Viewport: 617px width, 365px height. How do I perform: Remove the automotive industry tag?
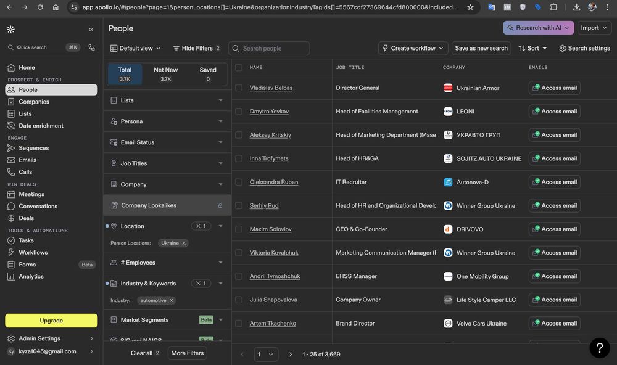(171, 300)
